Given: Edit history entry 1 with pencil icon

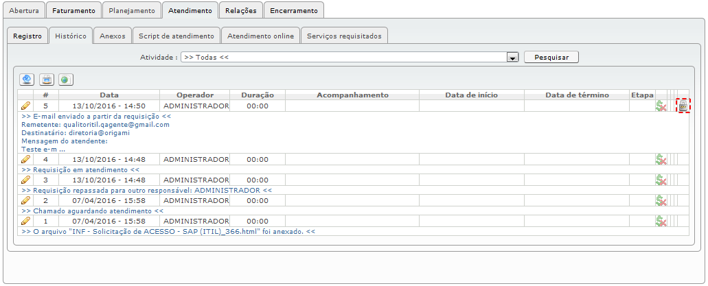Looking at the screenshot, I should click(x=25, y=221).
